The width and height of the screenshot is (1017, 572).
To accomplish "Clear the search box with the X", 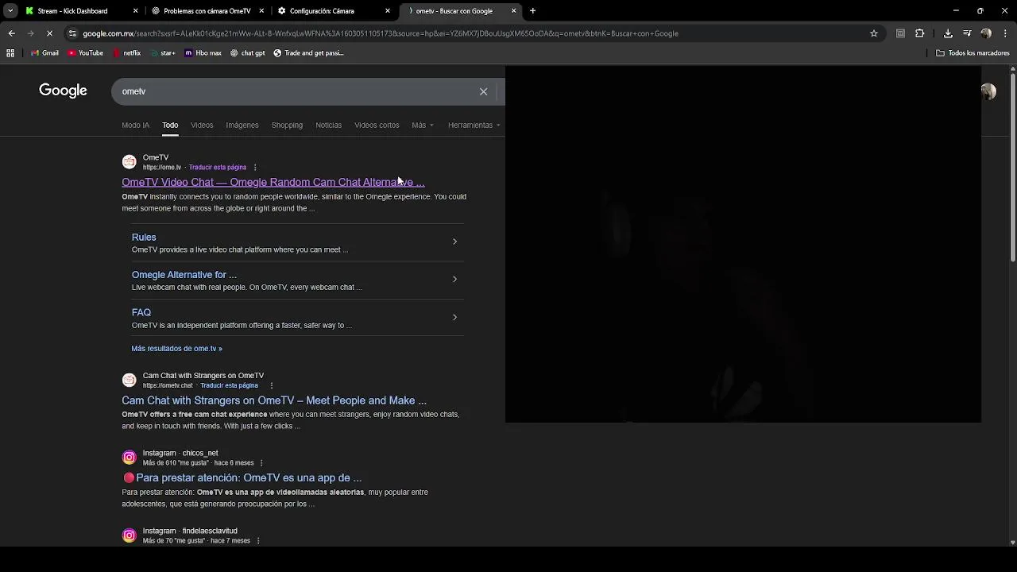I will click(483, 91).
